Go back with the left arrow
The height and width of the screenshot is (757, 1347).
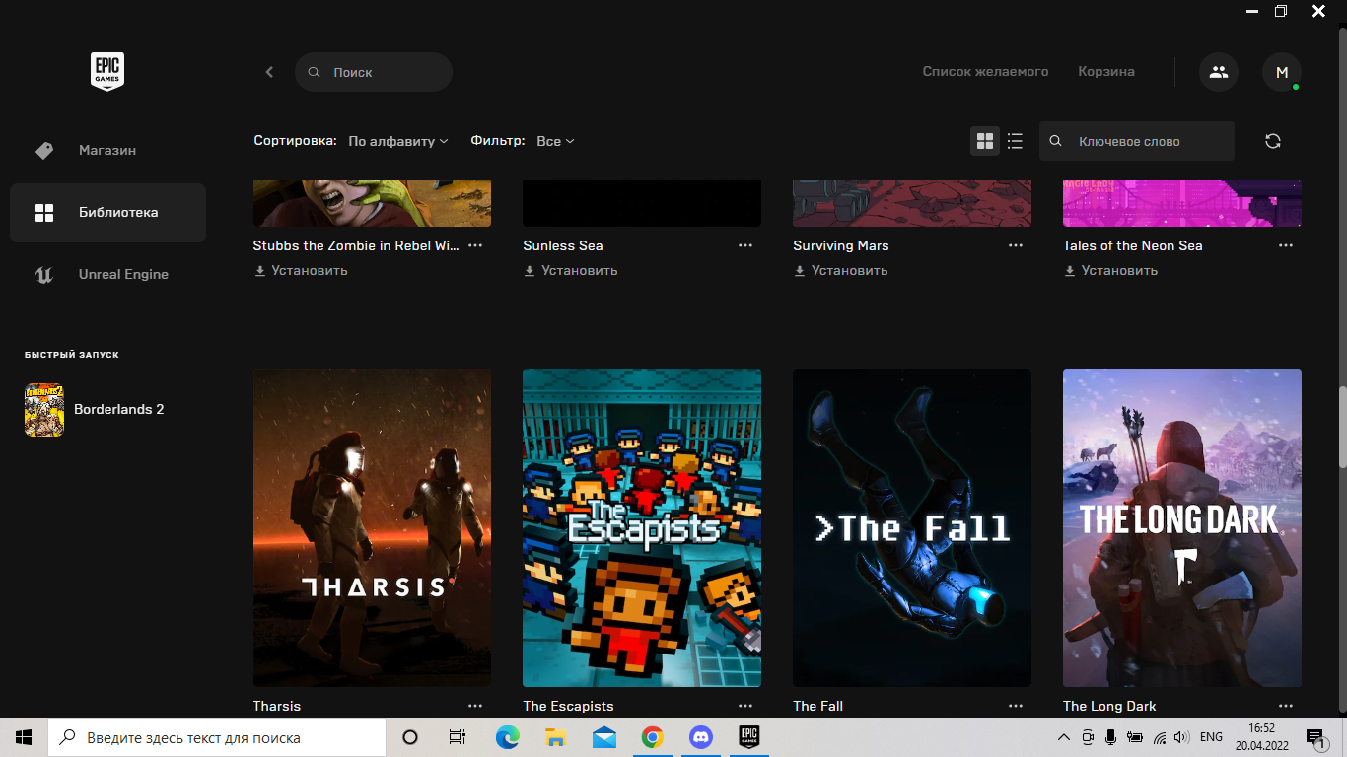[x=269, y=72]
